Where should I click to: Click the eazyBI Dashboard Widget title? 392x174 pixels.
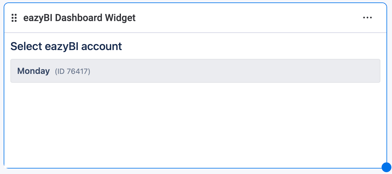tap(79, 18)
